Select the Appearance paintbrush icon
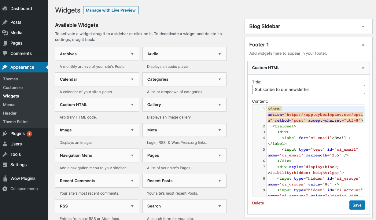Viewport: 376px width, 220px height. point(6,67)
